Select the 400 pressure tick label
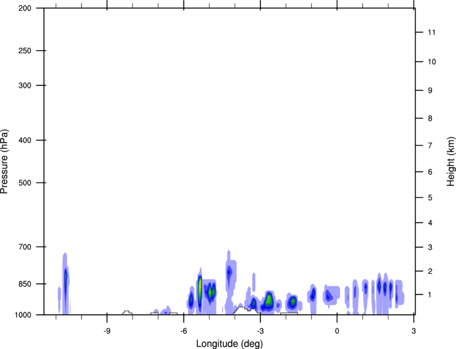 [x=25, y=140]
